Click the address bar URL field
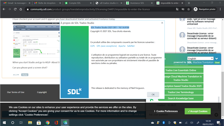Image resolution: width=224 pixels, height=126 pixels. point(100,9)
